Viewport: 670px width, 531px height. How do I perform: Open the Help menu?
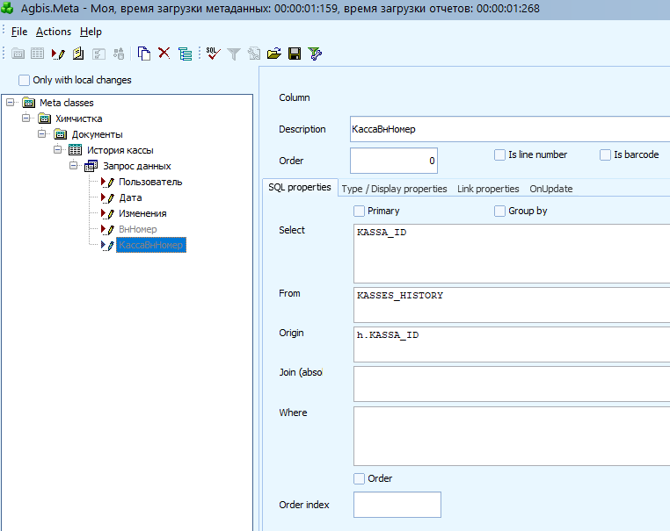click(x=91, y=32)
